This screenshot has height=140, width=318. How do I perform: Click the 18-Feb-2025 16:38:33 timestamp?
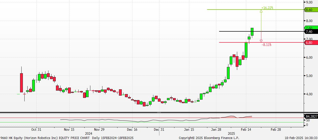click(x=301, y=138)
